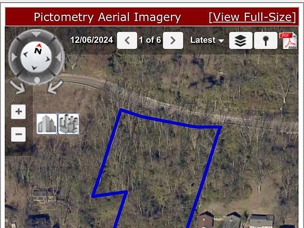Pan north using the compass top arrow
This screenshot has height=228, width=304.
[36, 34]
